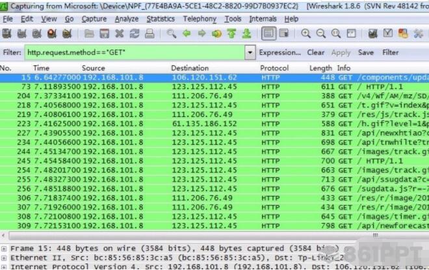Open the Statistics menu
429x270 pixels.
(x=161, y=19)
